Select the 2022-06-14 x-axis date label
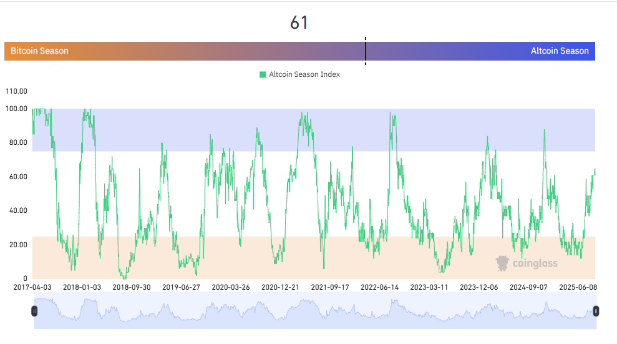This screenshot has height=344, width=617. (x=379, y=287)
